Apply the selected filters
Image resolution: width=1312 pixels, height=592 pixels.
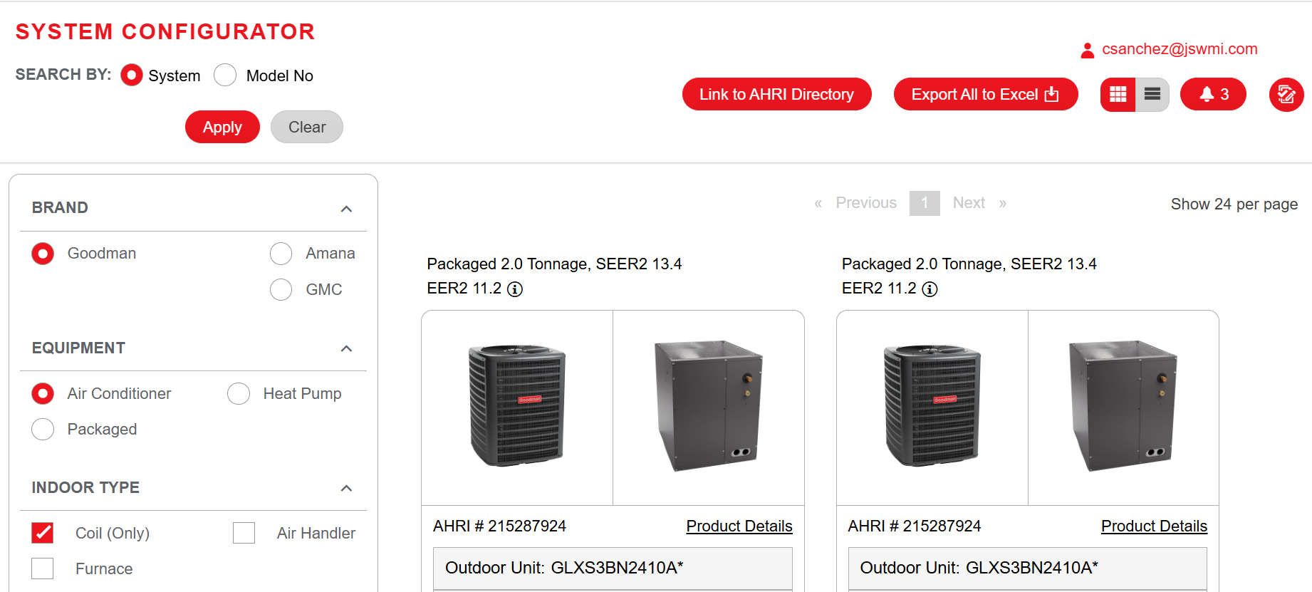tap(222, 127)
